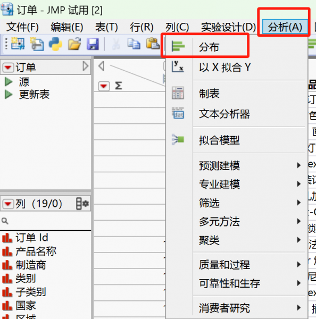Open the 实验设计(D) menu

pyautogui.click(x=228, y=27)
